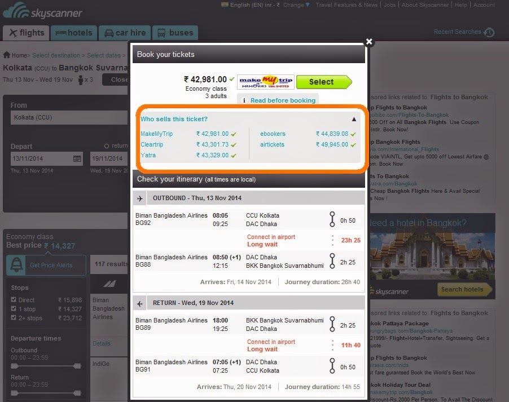Open the Account link
509x402 pixels.
coord(484,5)
